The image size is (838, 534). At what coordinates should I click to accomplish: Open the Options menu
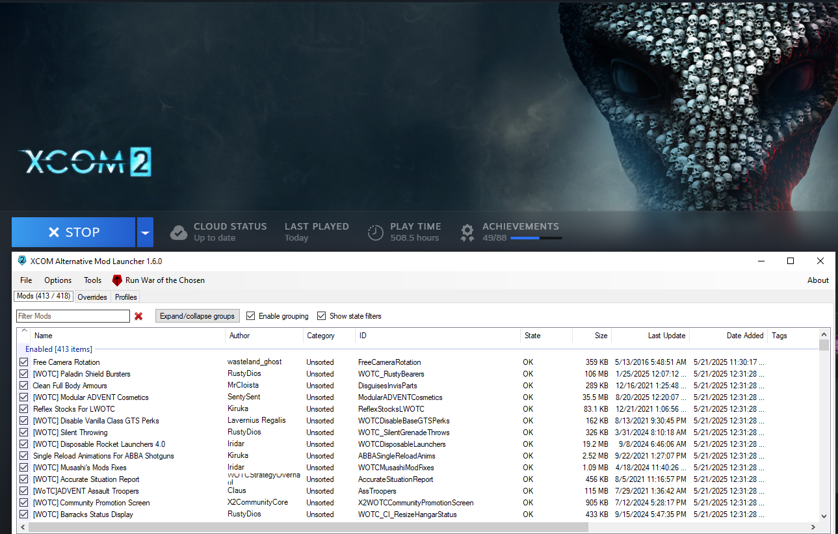coord(58,280)
